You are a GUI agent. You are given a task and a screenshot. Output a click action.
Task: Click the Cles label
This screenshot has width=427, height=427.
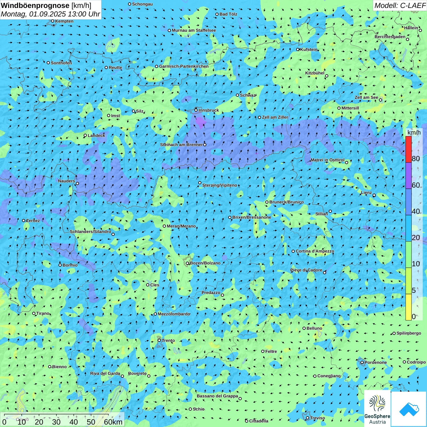[x=155, y=285]
